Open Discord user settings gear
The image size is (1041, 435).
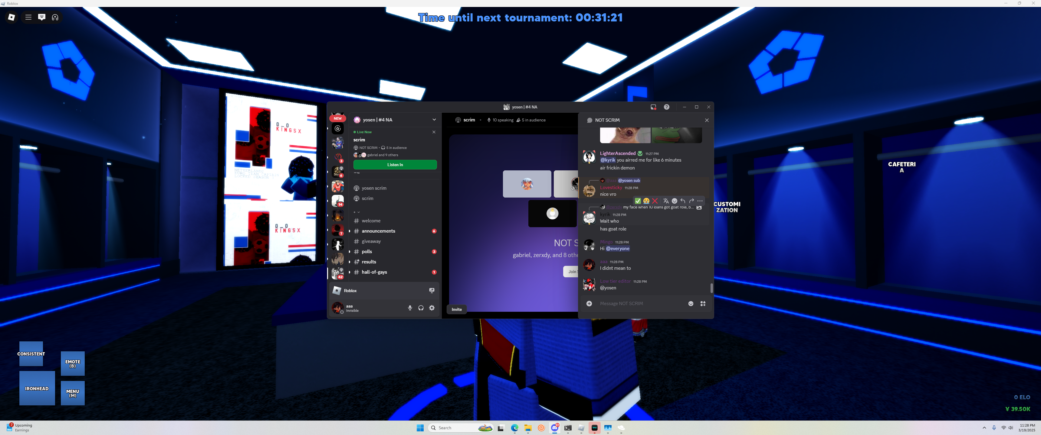click(x=432, y=308)
